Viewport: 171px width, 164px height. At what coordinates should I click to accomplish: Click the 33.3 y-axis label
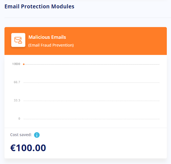pyautogui.click(x=17, y=100)
